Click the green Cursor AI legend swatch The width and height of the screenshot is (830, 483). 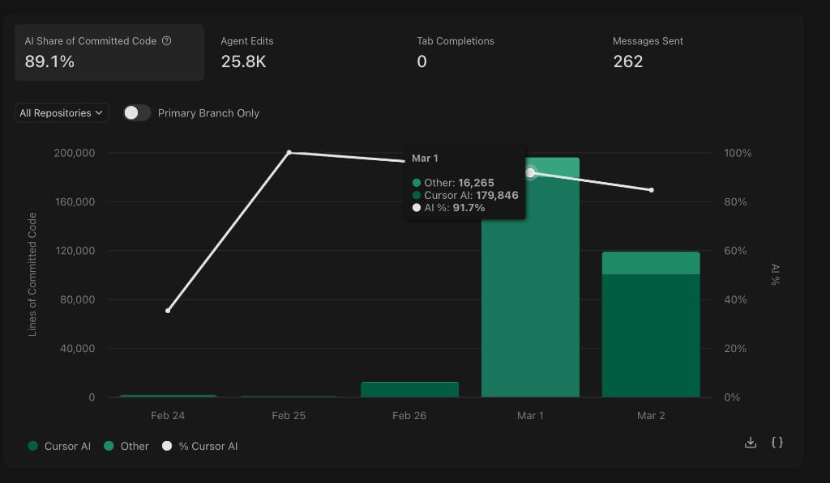point(34,446)
